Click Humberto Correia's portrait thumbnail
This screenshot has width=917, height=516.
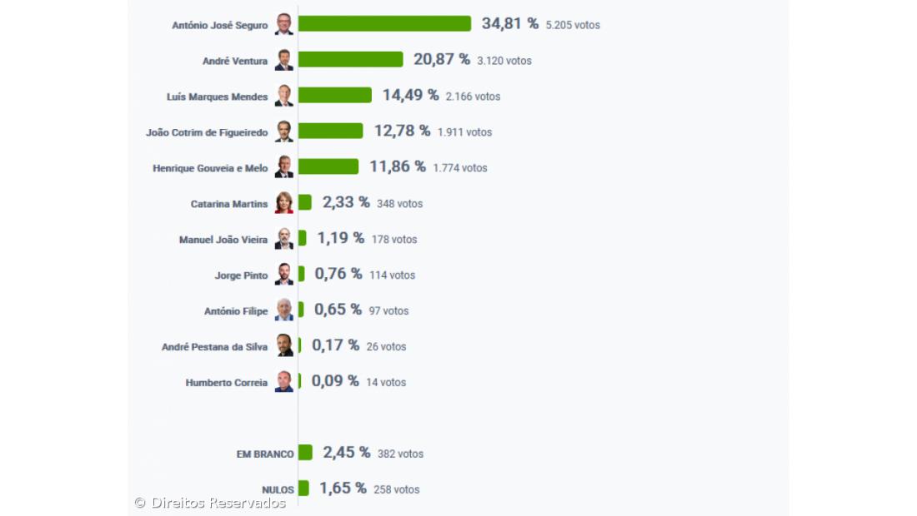click(x=284, y=382)
